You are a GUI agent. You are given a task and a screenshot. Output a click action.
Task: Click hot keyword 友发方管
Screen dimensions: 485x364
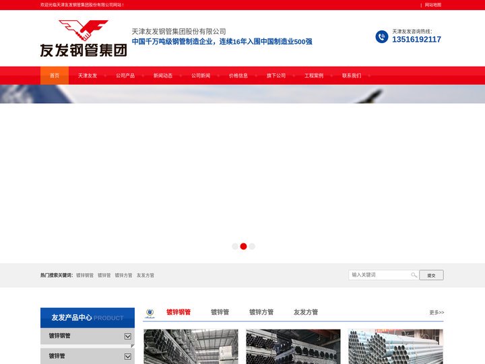[x=145, y=275]
